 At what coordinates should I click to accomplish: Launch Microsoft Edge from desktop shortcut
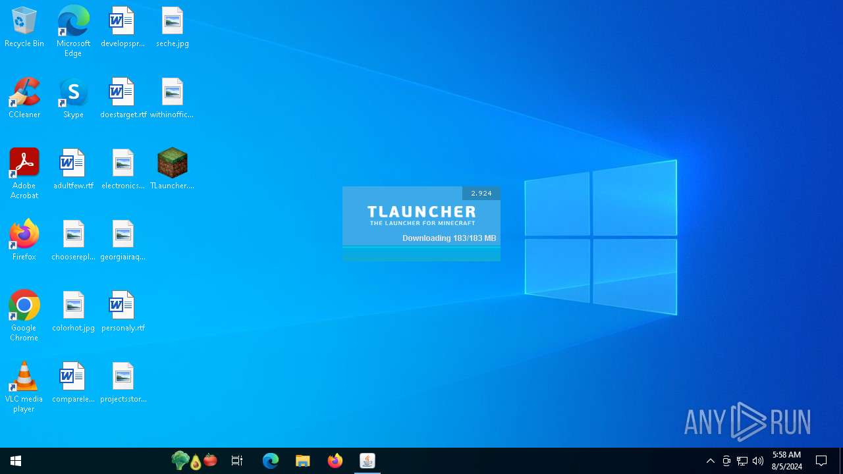(x=73, y=32)
